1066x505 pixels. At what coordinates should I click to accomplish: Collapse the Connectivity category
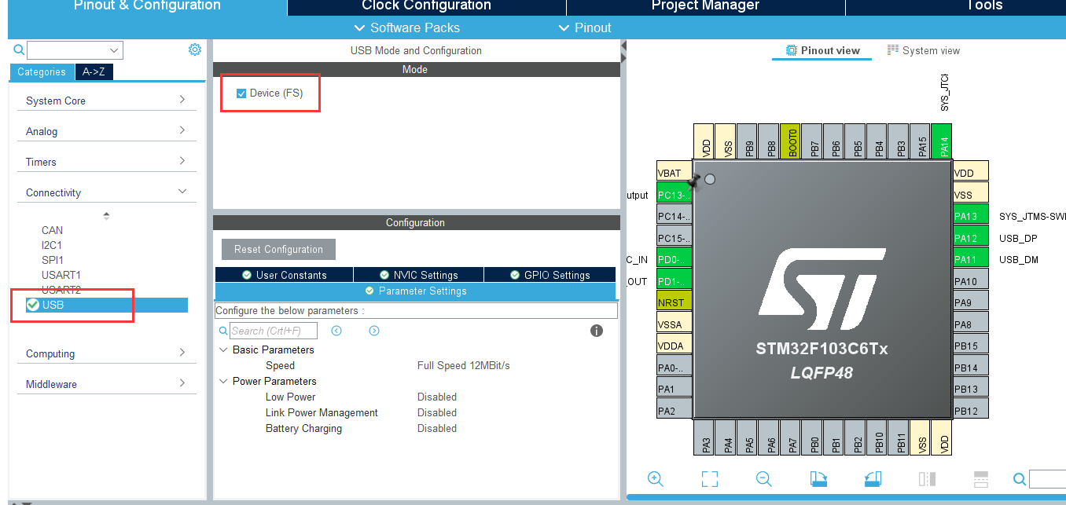[x=106, y=192]
